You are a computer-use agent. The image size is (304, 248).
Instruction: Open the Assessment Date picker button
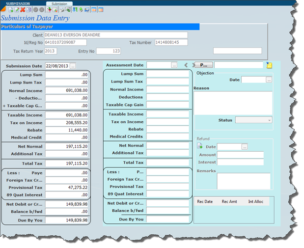174,65
